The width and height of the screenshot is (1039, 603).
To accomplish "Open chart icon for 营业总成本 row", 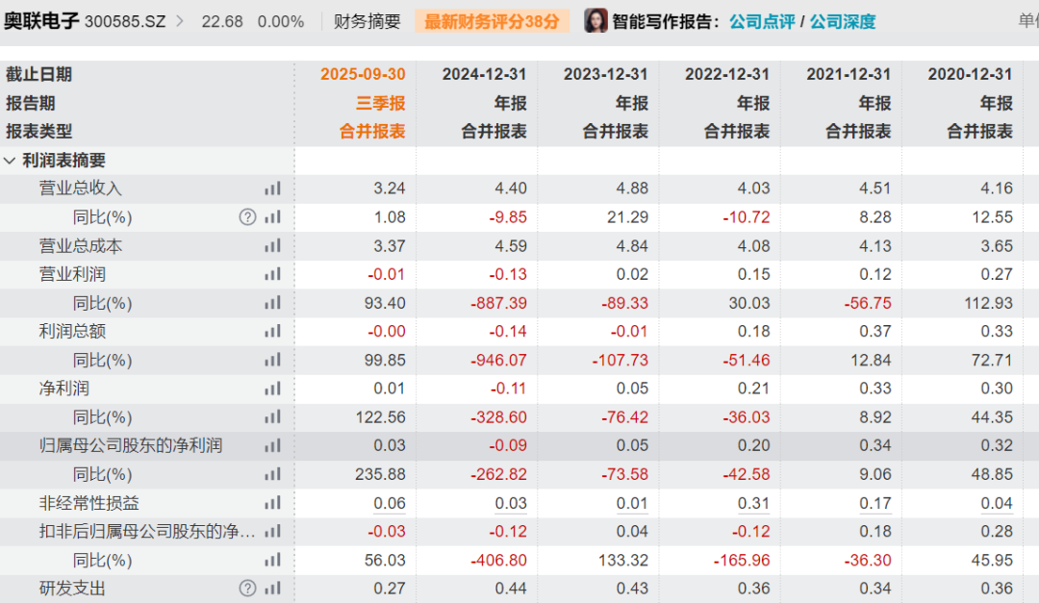I will (272, 246).
